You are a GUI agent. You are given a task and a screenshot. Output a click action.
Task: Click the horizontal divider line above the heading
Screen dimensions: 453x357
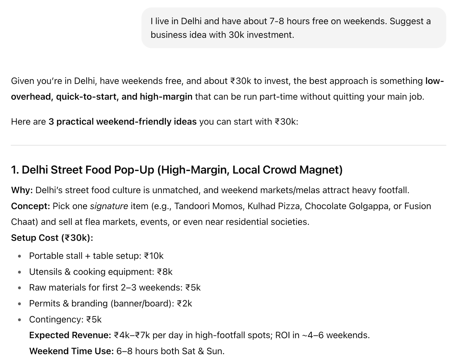[x=228, y=145]
